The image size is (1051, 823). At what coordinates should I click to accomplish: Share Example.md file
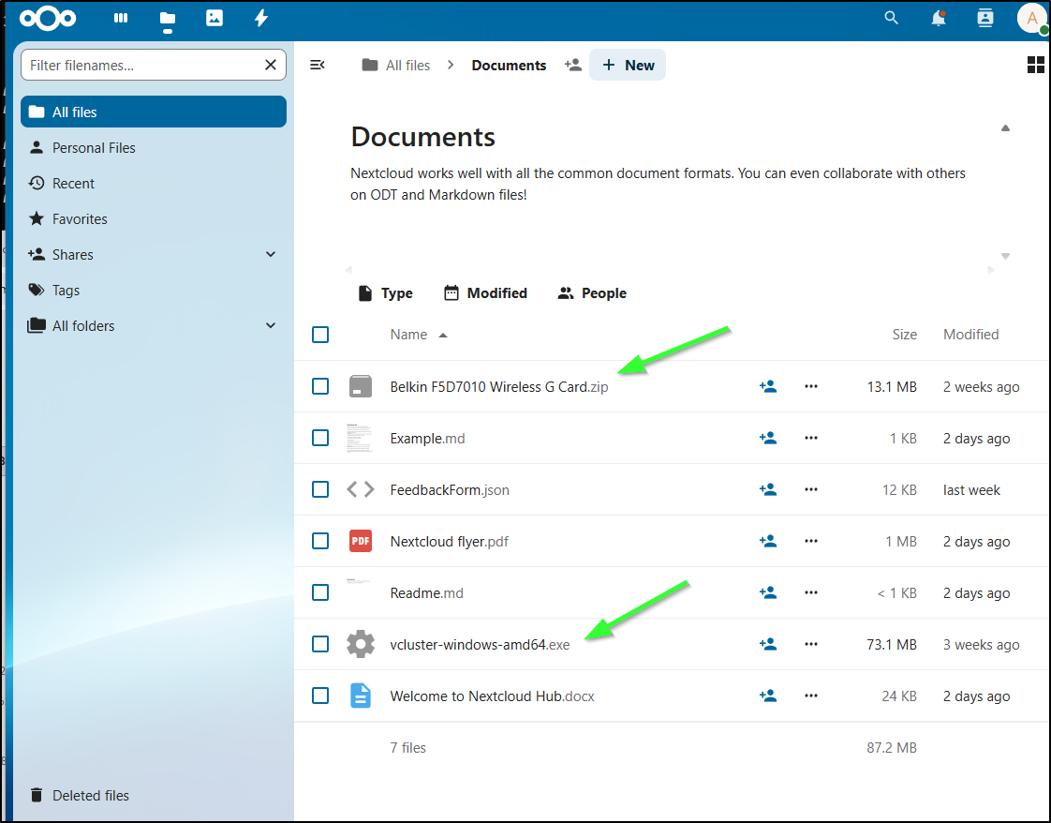pyautogui.click(x=768, y=438)
